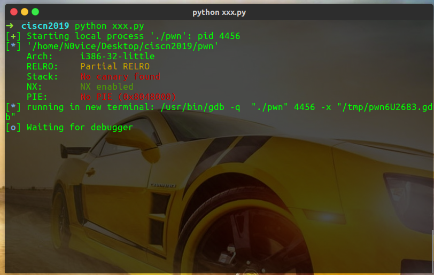Click the 'i386-32-little' arch value
This screenshot has width=434, height=275.
118,56
